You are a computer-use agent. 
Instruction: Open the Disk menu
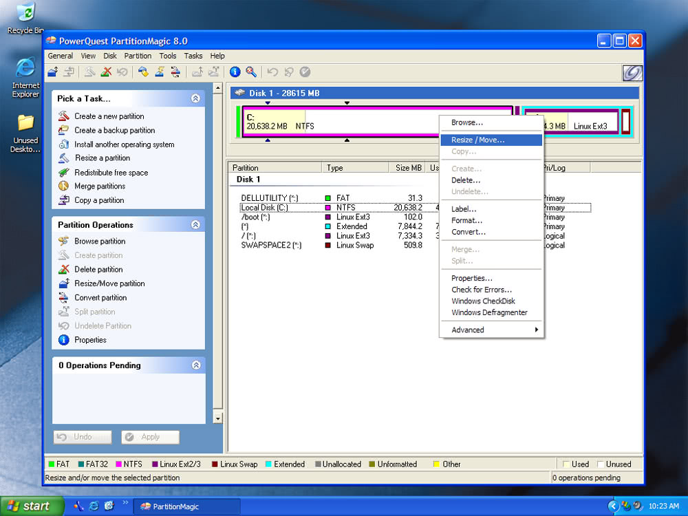(x=109, y=56)
